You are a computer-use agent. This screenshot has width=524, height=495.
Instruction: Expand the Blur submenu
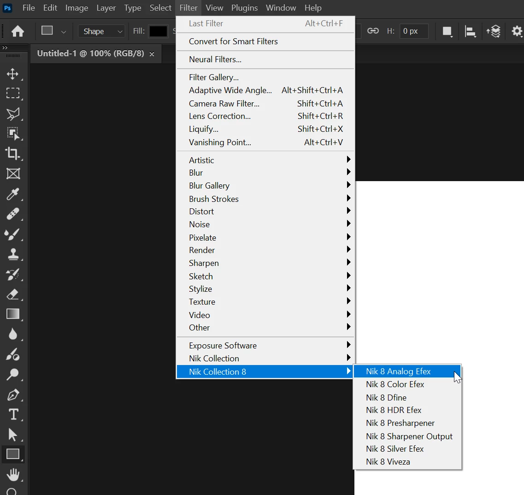(x=265, y=173)
